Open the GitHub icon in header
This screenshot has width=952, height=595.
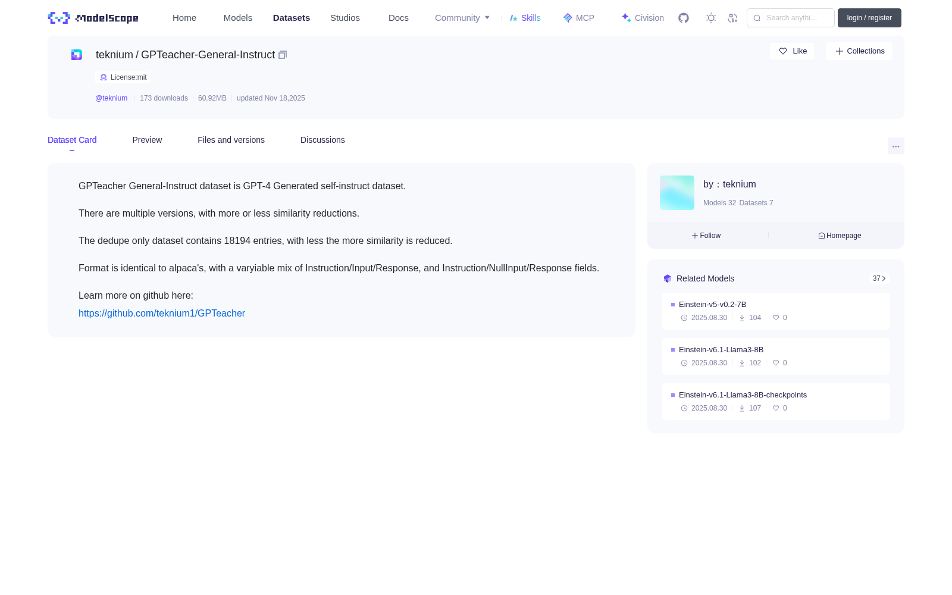click(684, 18)
